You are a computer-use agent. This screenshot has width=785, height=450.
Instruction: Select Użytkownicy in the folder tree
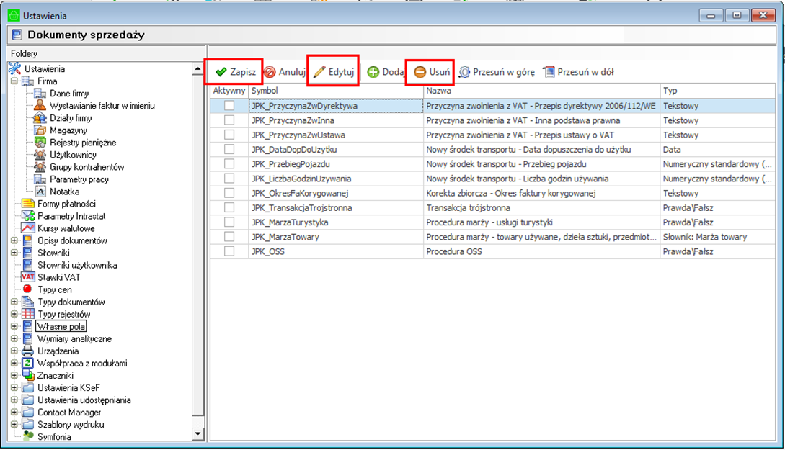[73, 155]
